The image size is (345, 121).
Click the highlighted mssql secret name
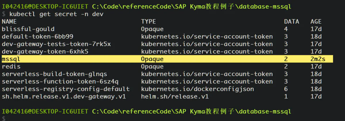(x=11, y=59)
